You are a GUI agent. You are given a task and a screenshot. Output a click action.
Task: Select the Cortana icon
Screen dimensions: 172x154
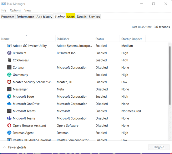[9, 67]
